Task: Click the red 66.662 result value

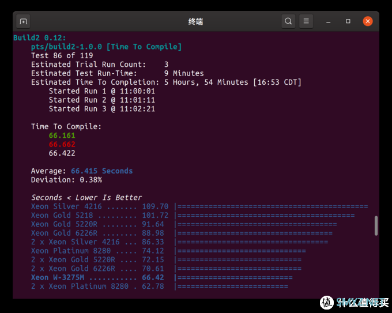Action: tap(62, 145)
